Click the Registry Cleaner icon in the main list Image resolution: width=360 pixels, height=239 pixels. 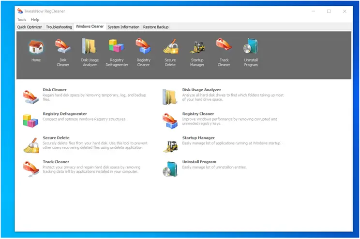pos(170,121)
